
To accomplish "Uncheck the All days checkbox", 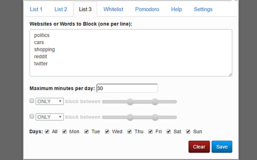I will 47,131.
